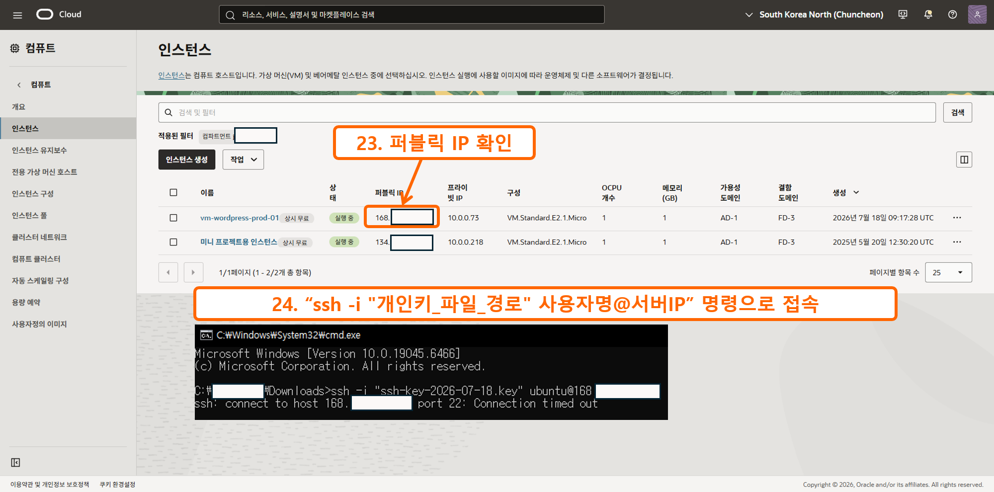Open the South Korea North region selector
The width and height of the screenshot is (994, 492).
pyautogui.click(x=814, y=14)
